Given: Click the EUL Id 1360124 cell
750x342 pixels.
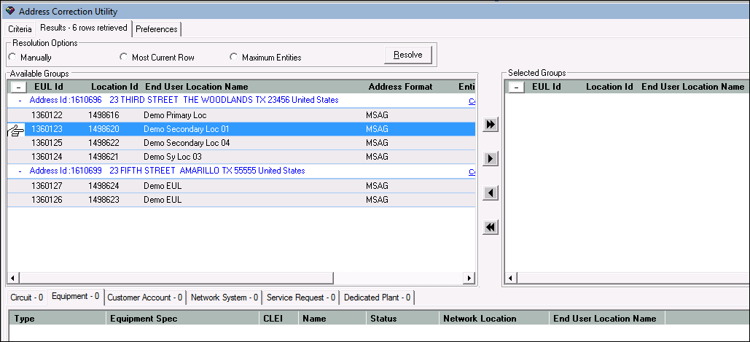Looking at the screenshot, I should pos(47,157).
